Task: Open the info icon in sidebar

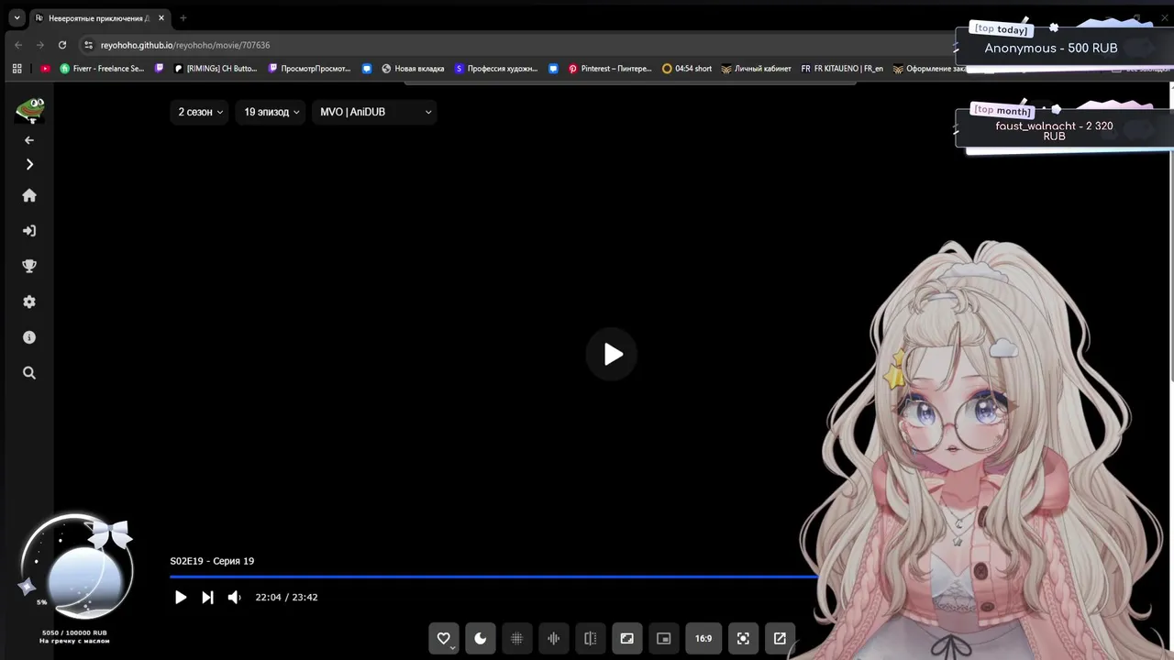Action: (29, 337)
